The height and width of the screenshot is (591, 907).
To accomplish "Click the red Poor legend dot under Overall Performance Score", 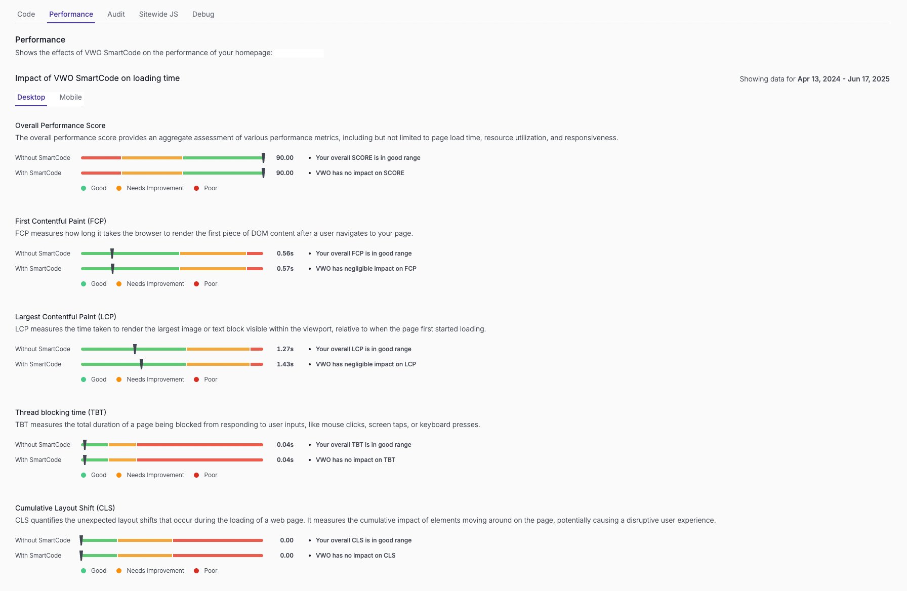I will [x=196, y=188].
